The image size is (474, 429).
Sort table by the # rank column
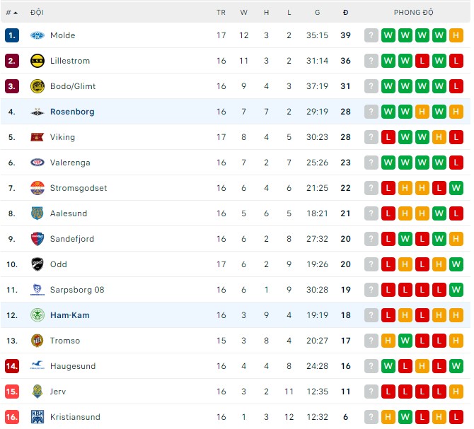pos(11,13)
